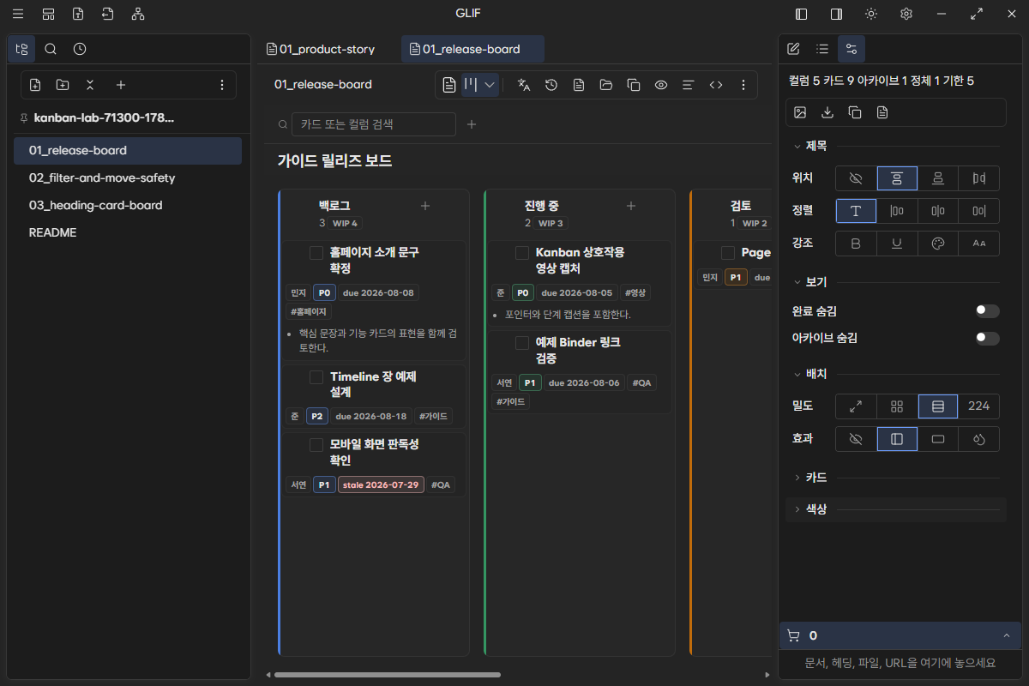1029x686 pixels.
Task: Click the layout template icon in title bar
Action: pos(48,14)
